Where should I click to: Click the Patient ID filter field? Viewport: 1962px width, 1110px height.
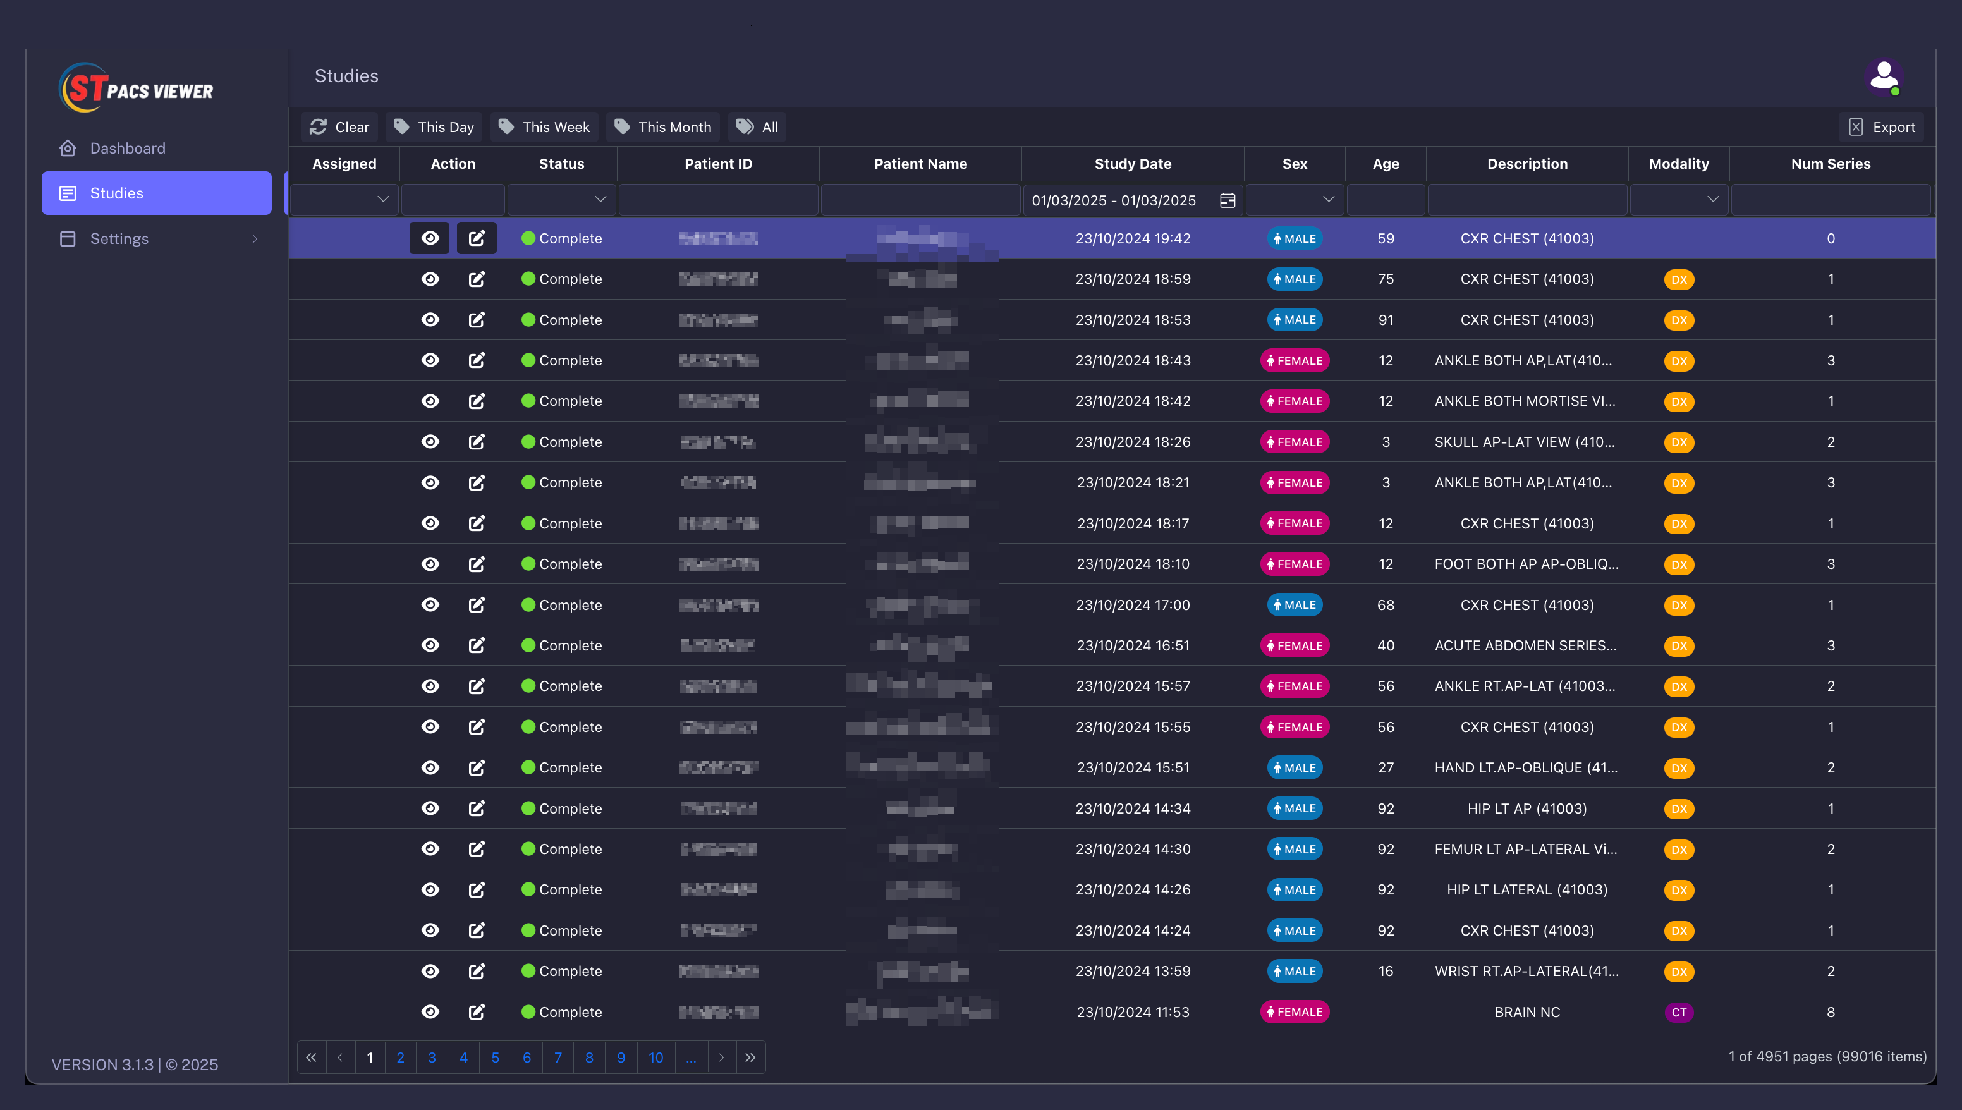click(x=718, y=200)
